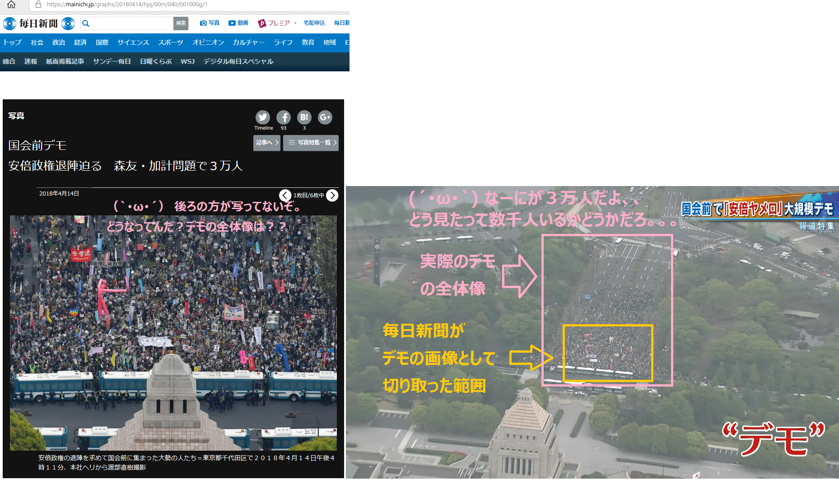Select the ライフ menu item
Screen dimensions: 839x480
[283, 42]
